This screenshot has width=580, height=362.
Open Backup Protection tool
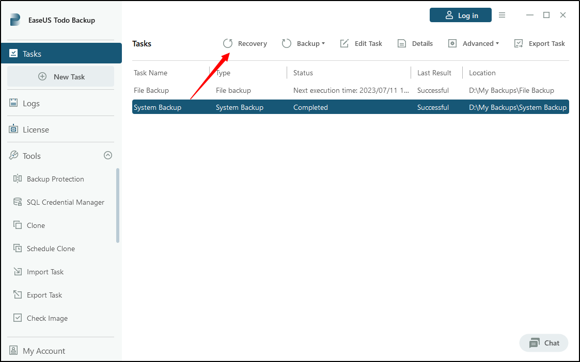coord(56,179)
